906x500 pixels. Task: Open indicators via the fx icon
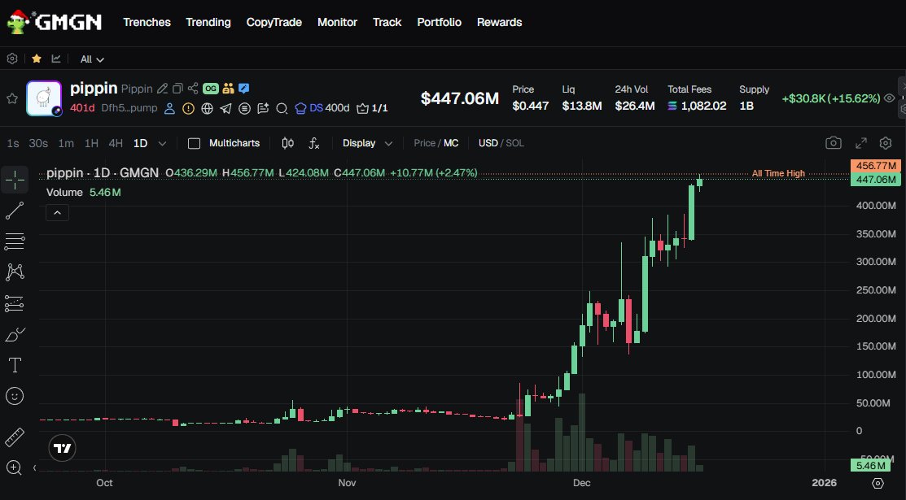pos(314,142)
